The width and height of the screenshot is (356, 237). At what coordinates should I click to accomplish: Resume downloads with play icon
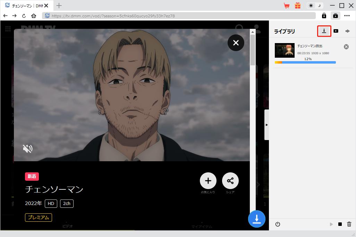coord(331,224)
